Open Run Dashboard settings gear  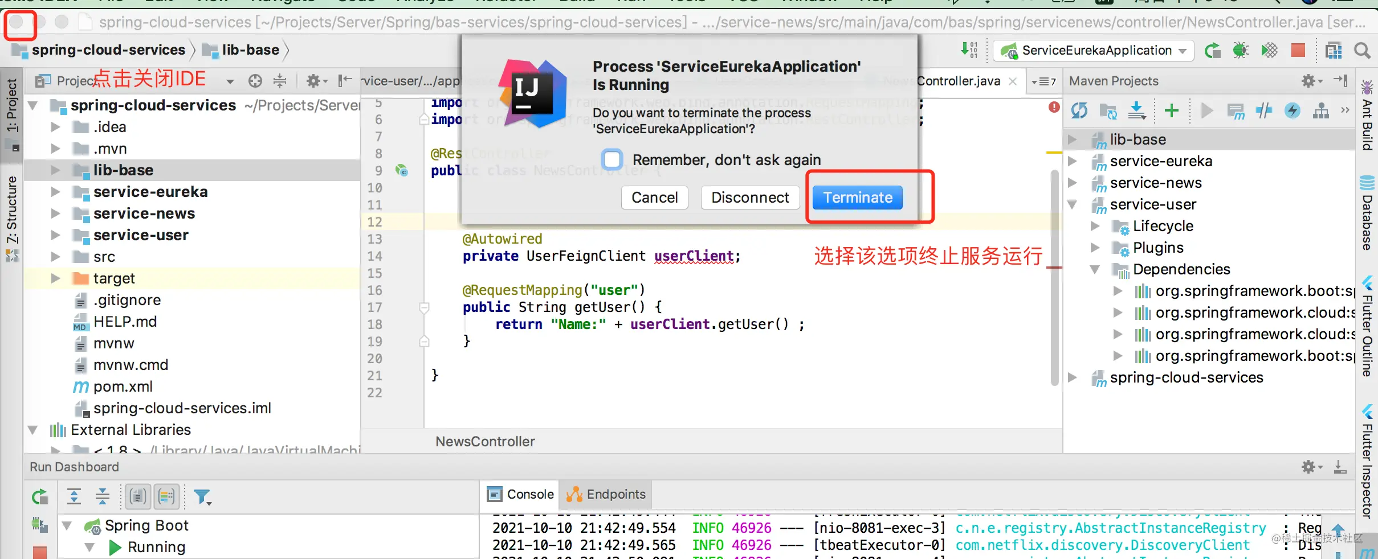[x=1311, y=467]
